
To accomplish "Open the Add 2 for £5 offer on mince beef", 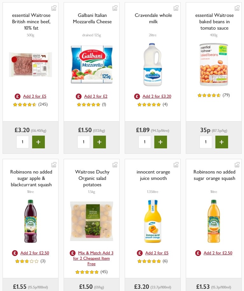I will coord(34,96).
